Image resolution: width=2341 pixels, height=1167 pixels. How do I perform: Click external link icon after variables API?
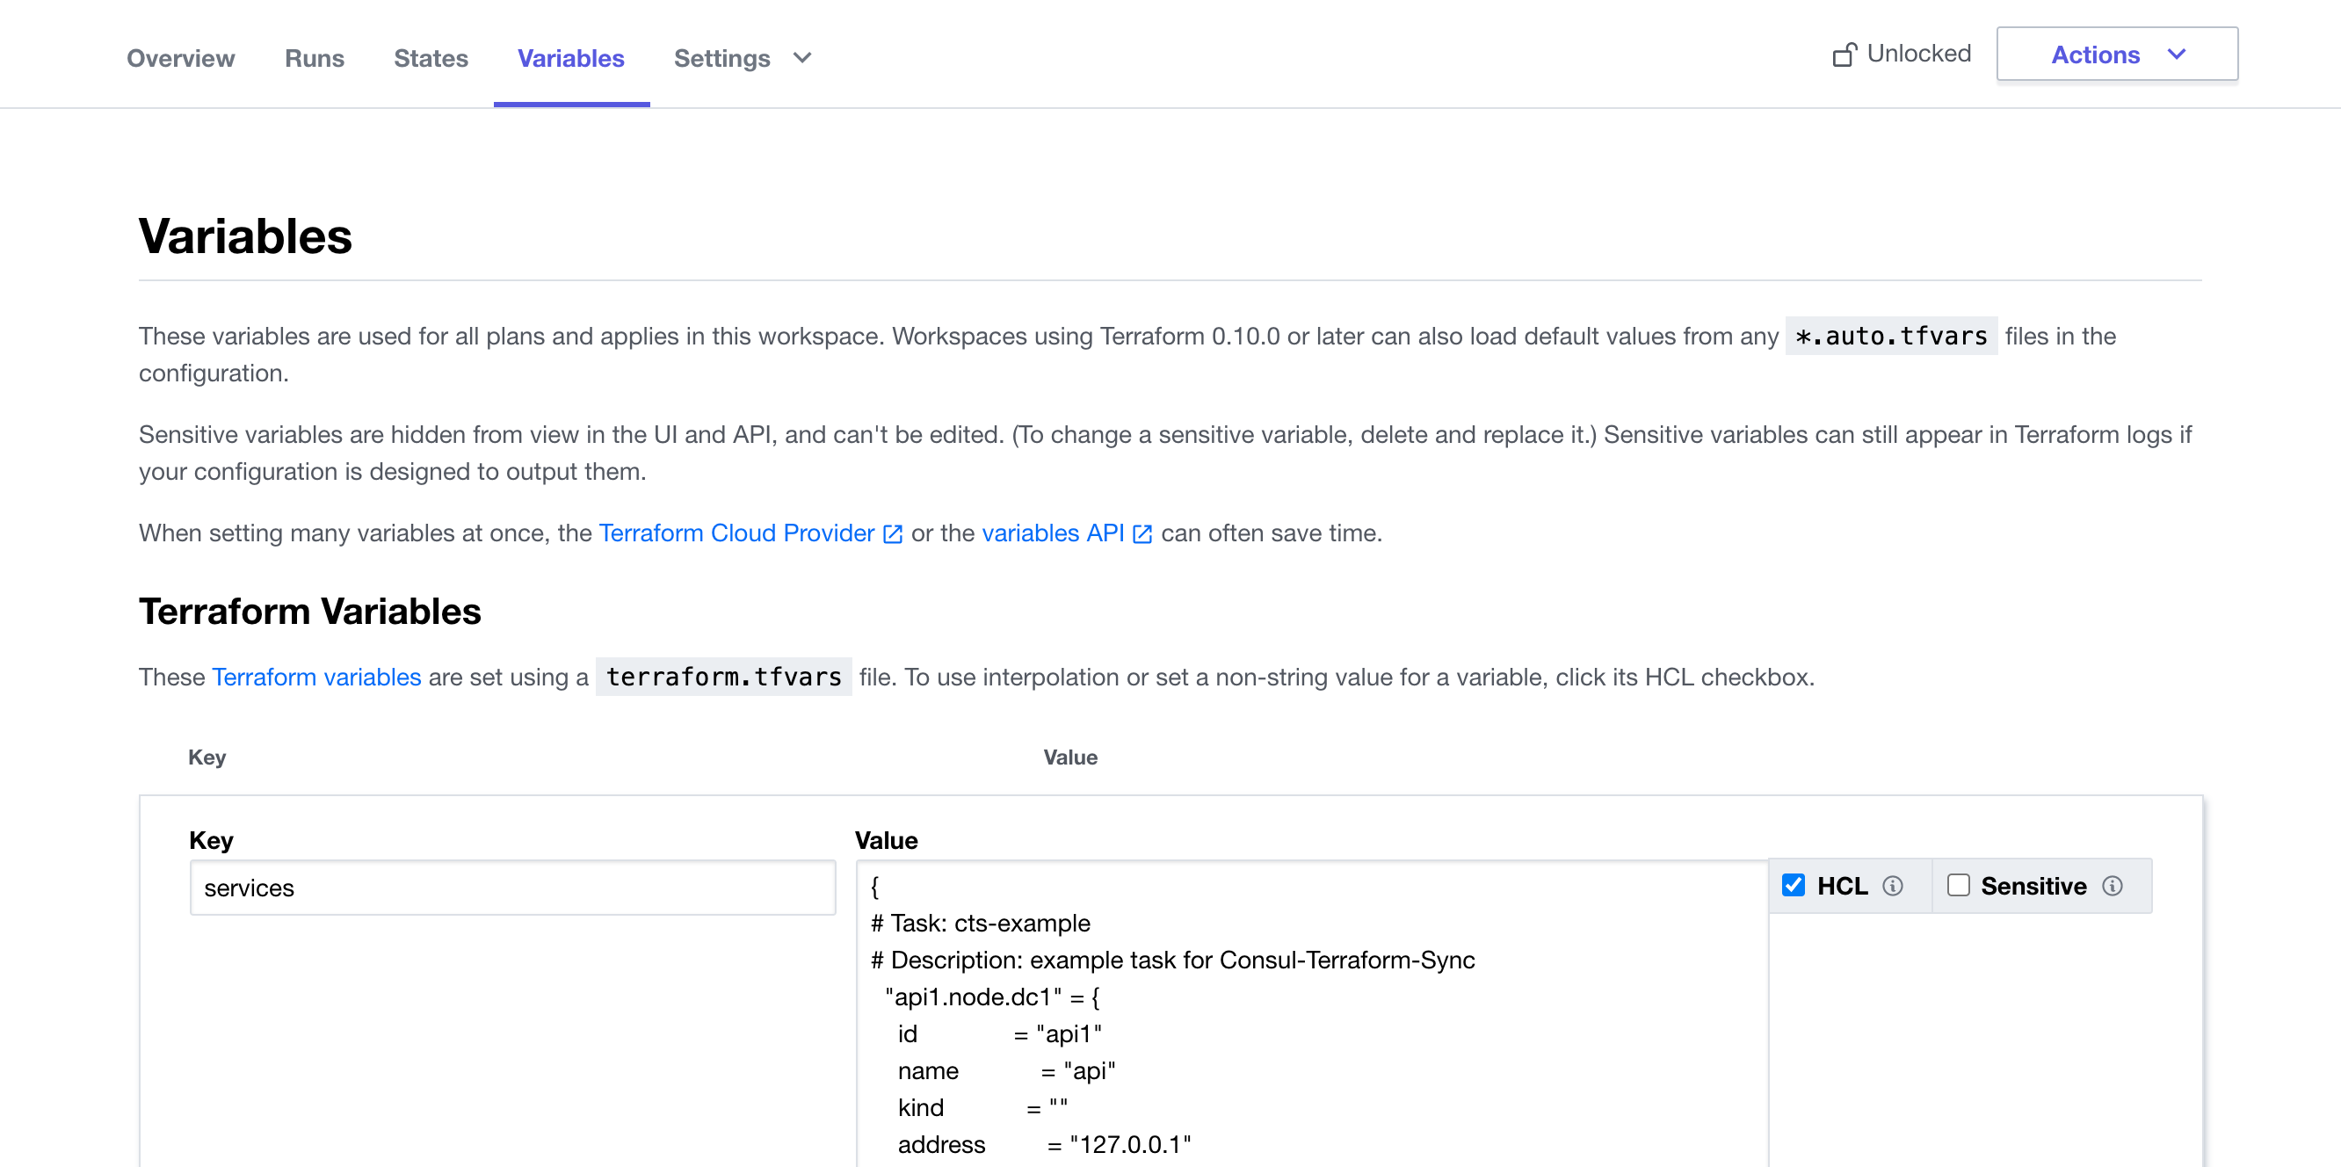1142,534
